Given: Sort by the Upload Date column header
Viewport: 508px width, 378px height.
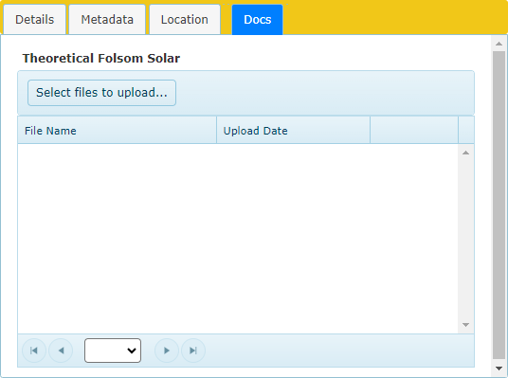Looking at the screenshot, I should (x=293, y=131).
